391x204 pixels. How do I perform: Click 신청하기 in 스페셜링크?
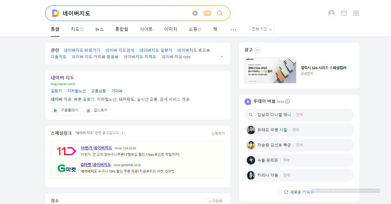click(218, 133)
